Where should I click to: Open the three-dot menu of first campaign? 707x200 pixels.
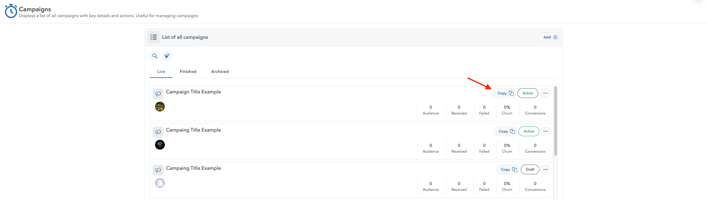click(546, 93)
